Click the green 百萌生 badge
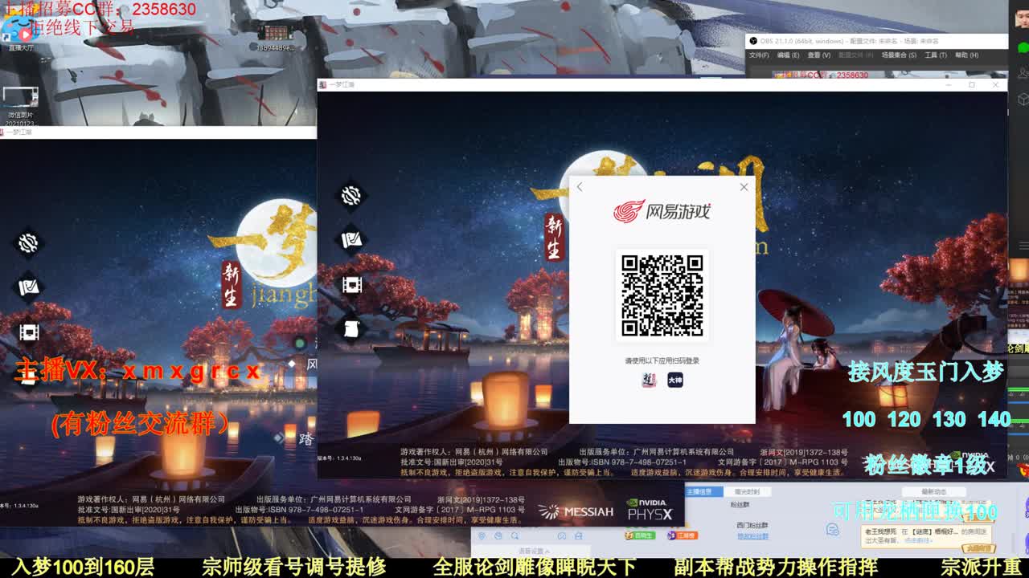 [x=640, y=535]
